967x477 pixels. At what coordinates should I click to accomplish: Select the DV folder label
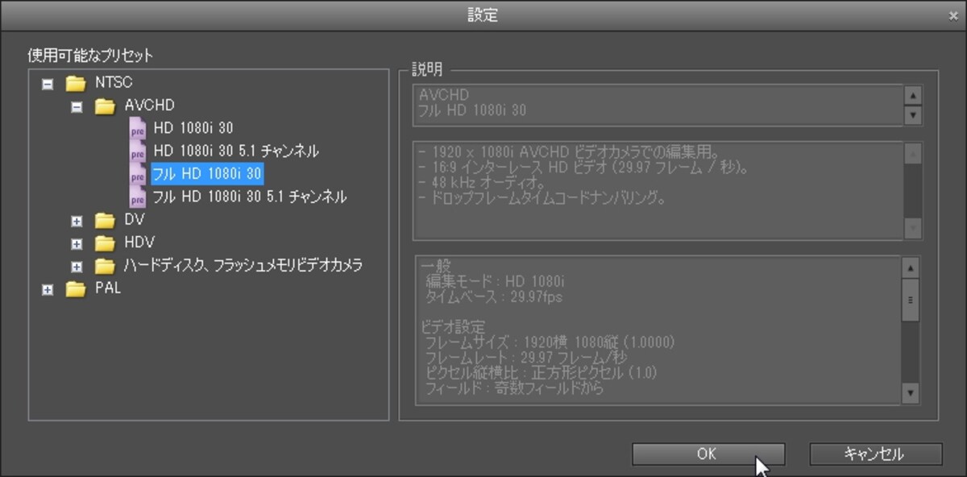(x=134, y=219)
